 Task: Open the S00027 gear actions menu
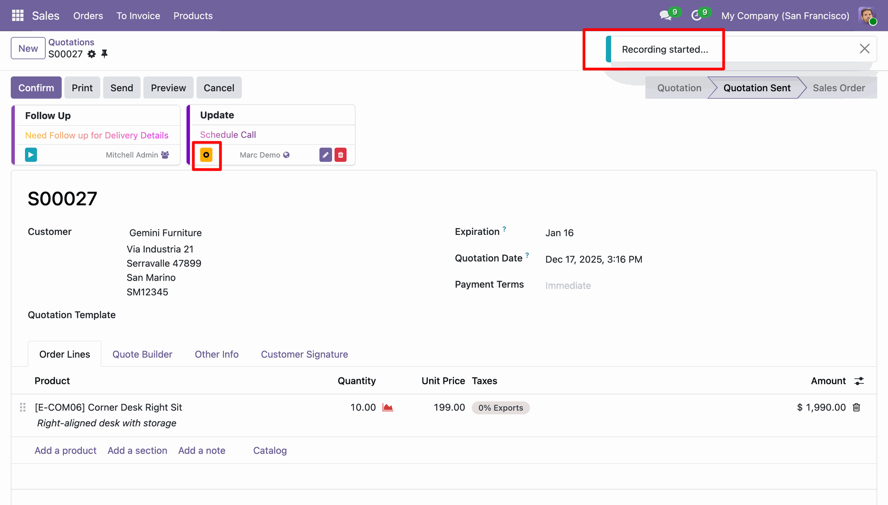[92, 54]
